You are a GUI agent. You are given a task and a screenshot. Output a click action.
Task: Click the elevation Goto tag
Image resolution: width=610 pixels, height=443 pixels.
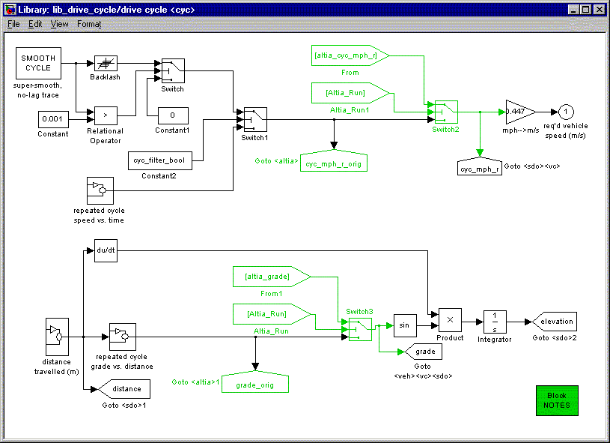(x=556, y=322)
